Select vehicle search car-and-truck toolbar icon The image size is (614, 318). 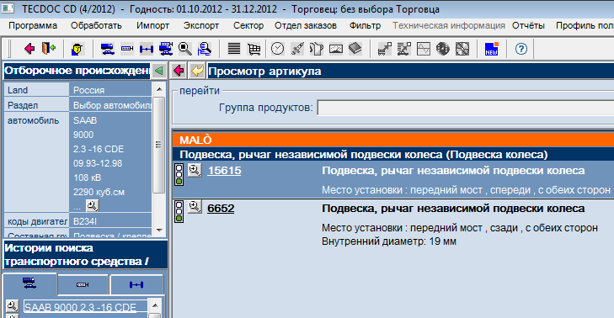coord(107,49)
